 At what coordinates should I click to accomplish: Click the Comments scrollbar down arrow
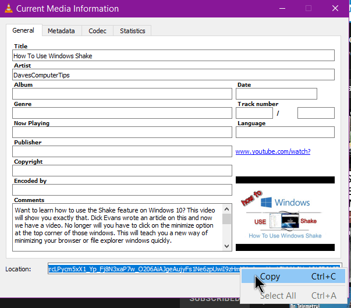click(227, 246)
